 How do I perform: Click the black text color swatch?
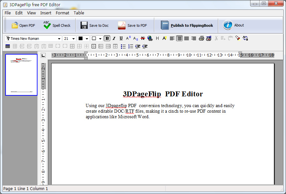[x=81, y=39]
